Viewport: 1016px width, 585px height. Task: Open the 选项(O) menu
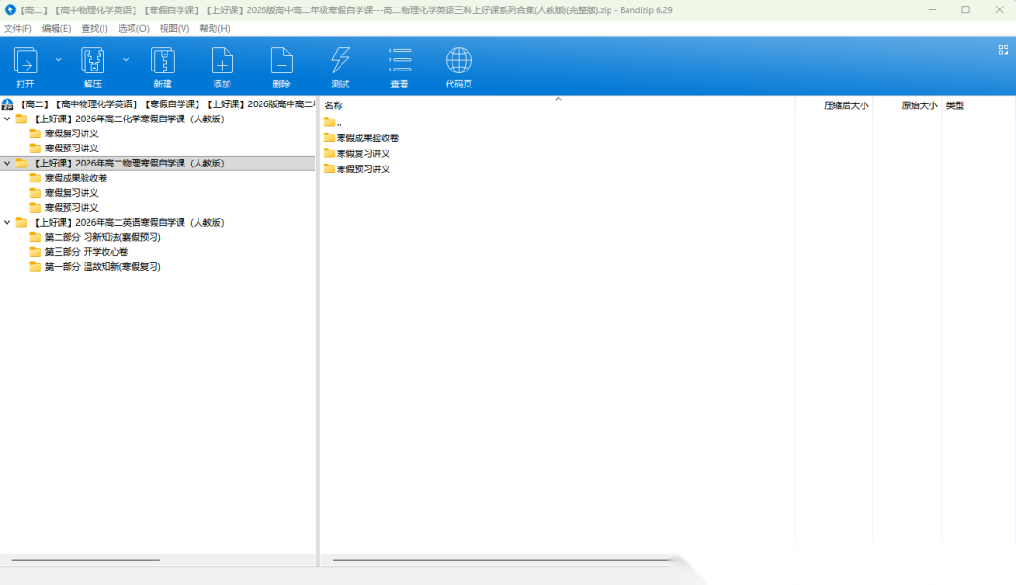click(x=134, y=29)
